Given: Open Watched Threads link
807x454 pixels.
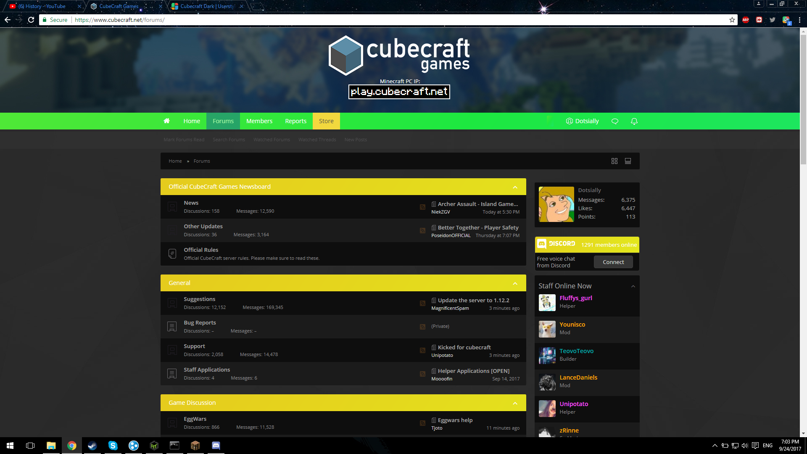Looking at the screenshot, I should [x=317, y=140].
